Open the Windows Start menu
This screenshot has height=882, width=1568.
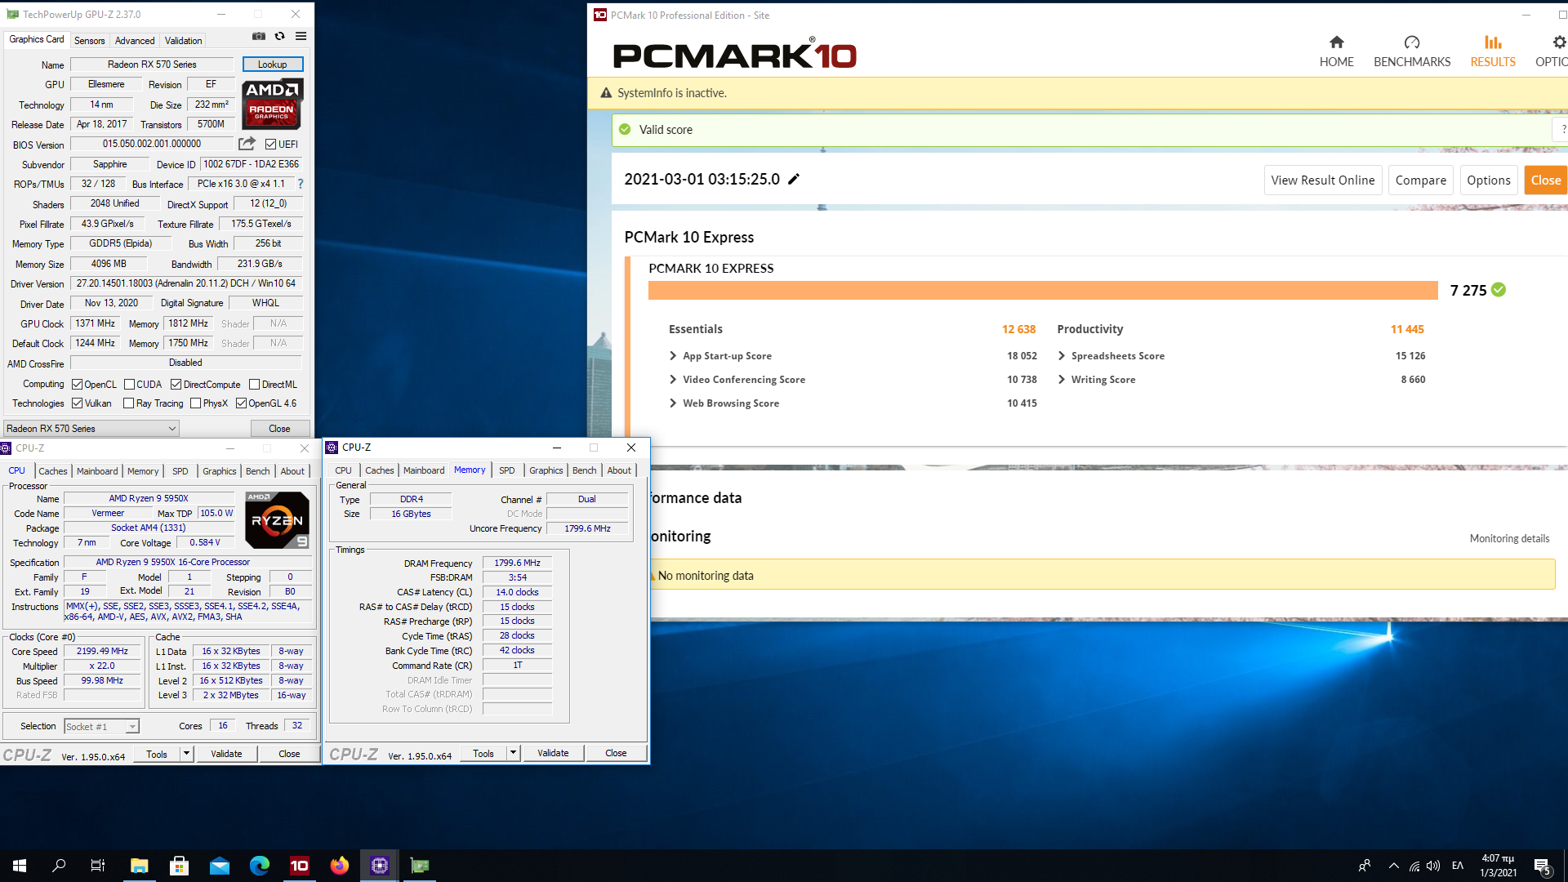(20, 866)
